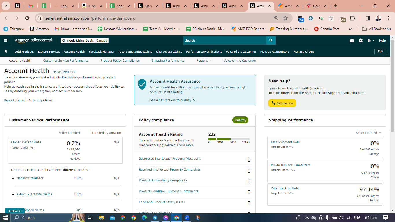The image size is (395, 222).
Task: Open Microsoft Edge from the taskbar
Action: coord(144,218)
